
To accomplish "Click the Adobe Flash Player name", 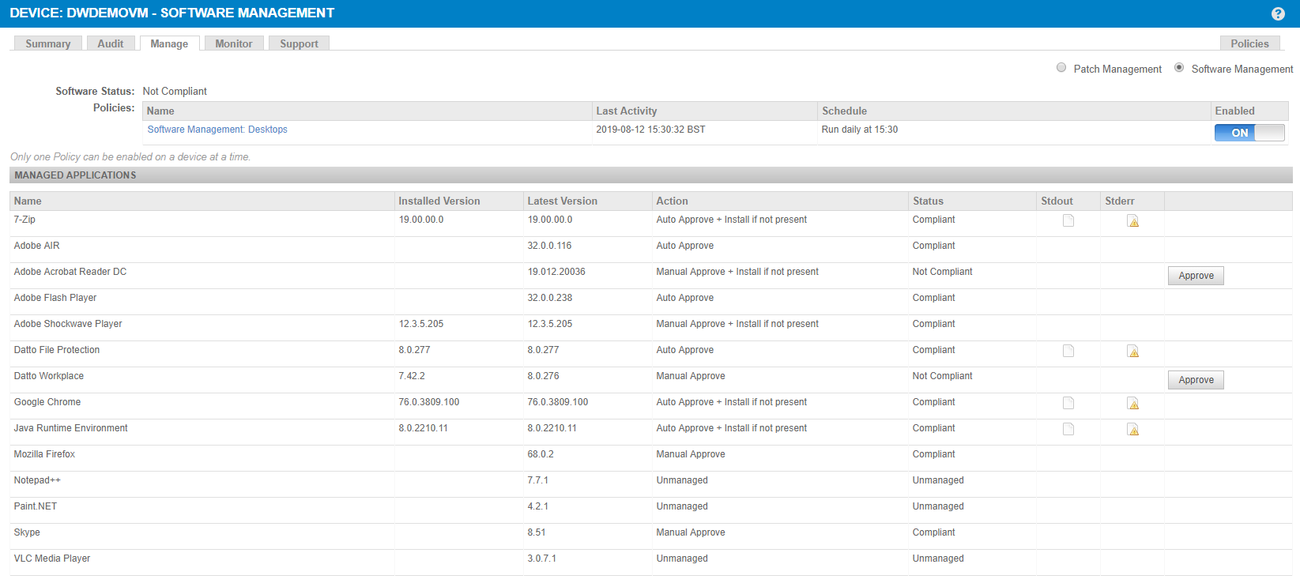I will [55, 298].
